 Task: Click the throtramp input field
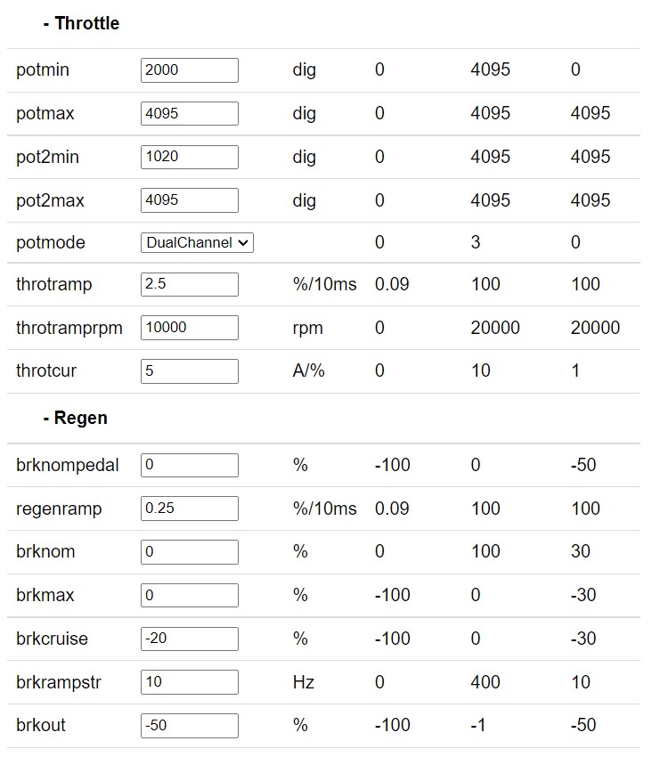coord(190,284)
